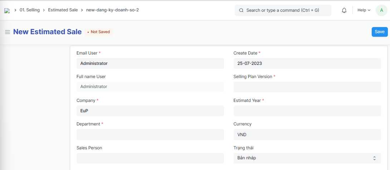The width and height of the screenshot is (390, 170).
Task: Open the user avatar A menu
Action: 381,10
